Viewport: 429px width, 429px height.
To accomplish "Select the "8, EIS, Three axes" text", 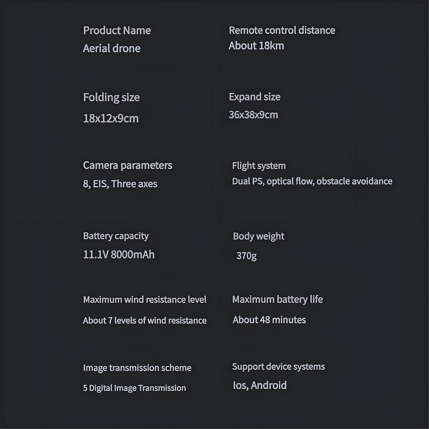I will click(x=120, y=184).
